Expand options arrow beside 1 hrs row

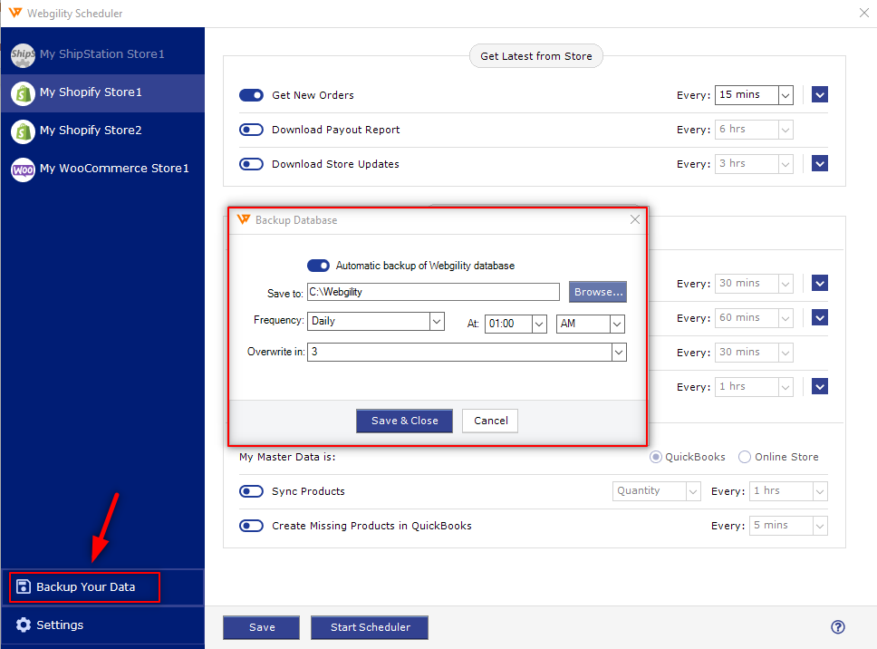click(819, 386)
